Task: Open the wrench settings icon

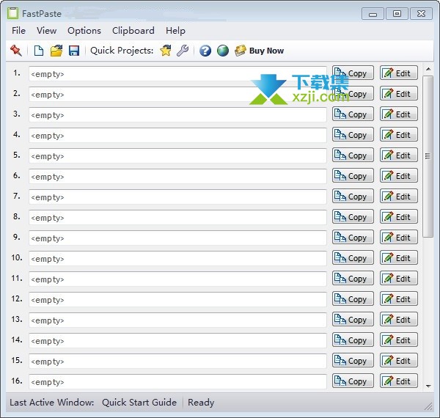Action: coord(183,51)
